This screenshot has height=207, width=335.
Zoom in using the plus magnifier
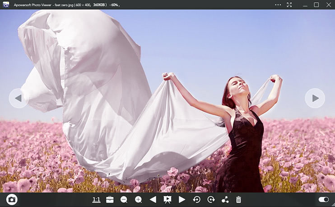point(138,199)
